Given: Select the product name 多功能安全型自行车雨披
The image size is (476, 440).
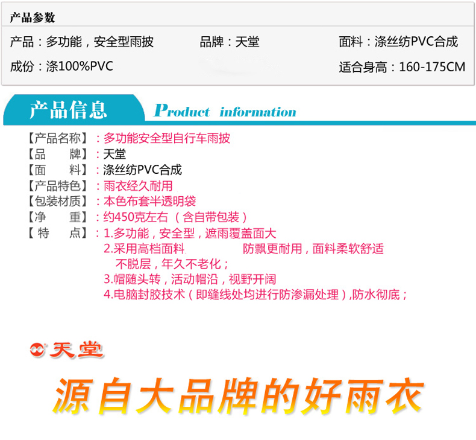Looking at the screenshot, I should 167,138.
